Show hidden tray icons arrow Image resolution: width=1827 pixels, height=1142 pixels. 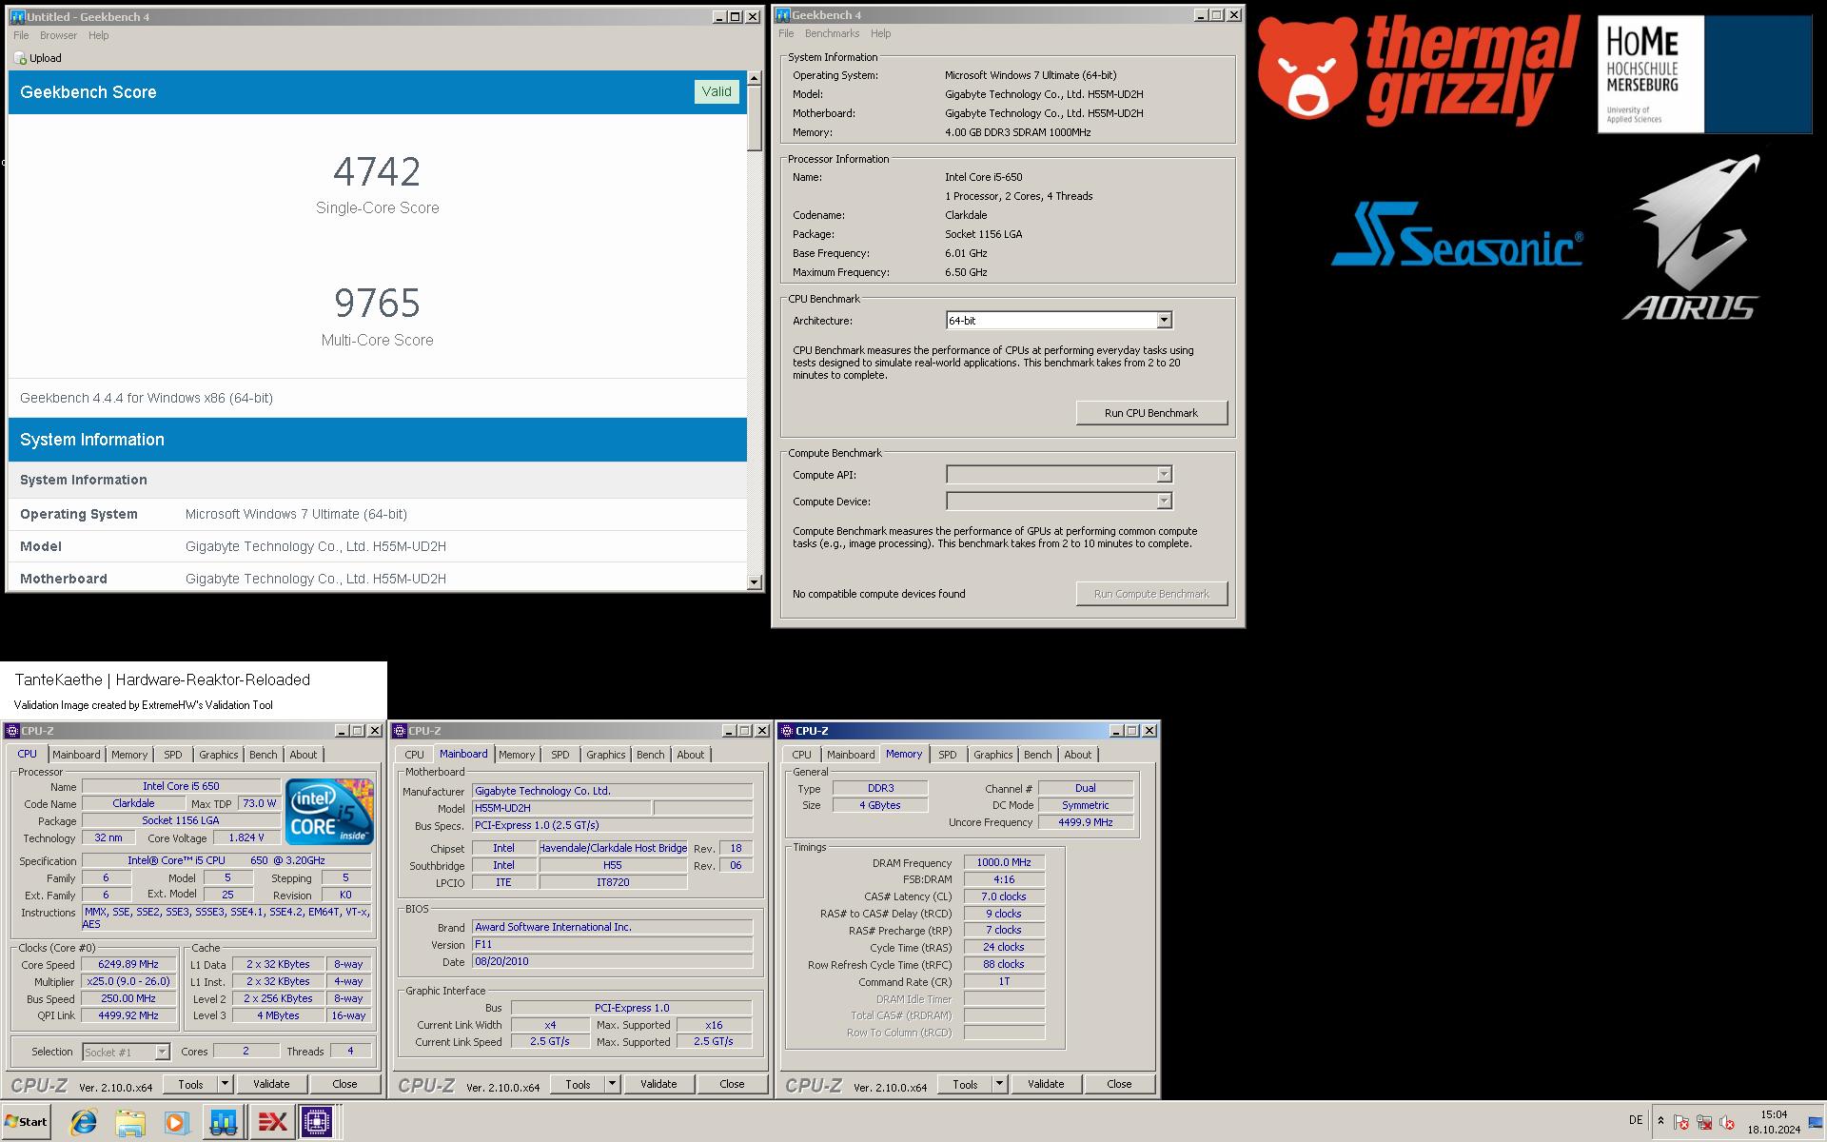(1660, 1122)
